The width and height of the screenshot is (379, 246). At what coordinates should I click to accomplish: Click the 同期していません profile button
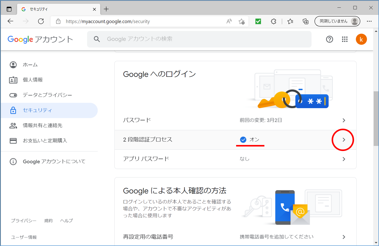(x=337, y=21)
